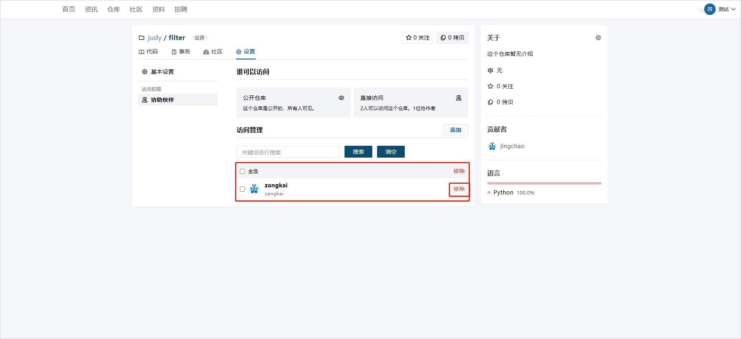Click the user avatar in top right
Viewport: 741px width, 339px height.
tap(709, 9)
